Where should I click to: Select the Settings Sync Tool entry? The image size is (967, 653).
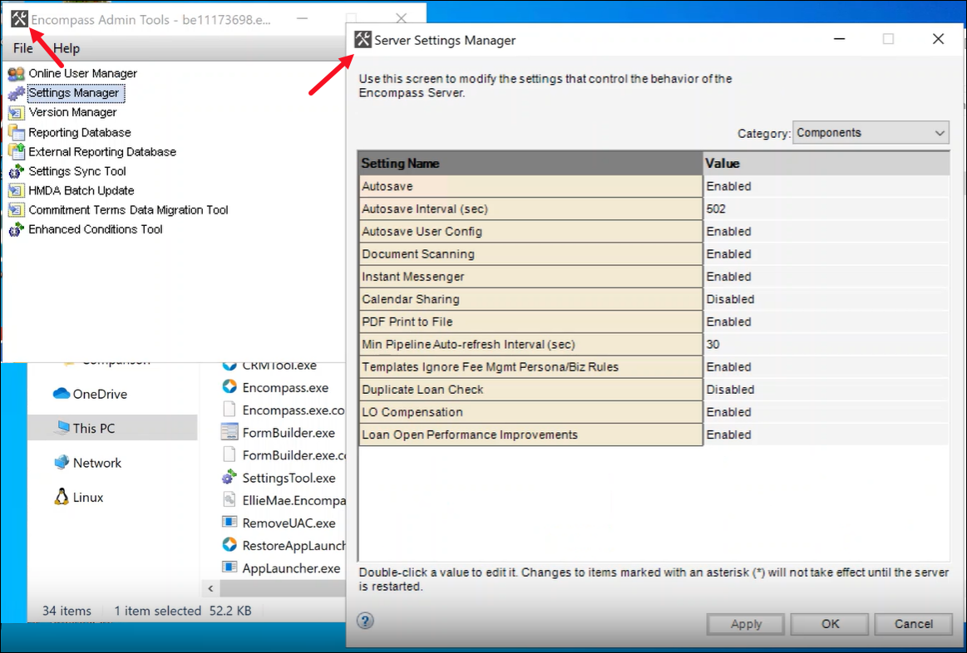(77, 171)
